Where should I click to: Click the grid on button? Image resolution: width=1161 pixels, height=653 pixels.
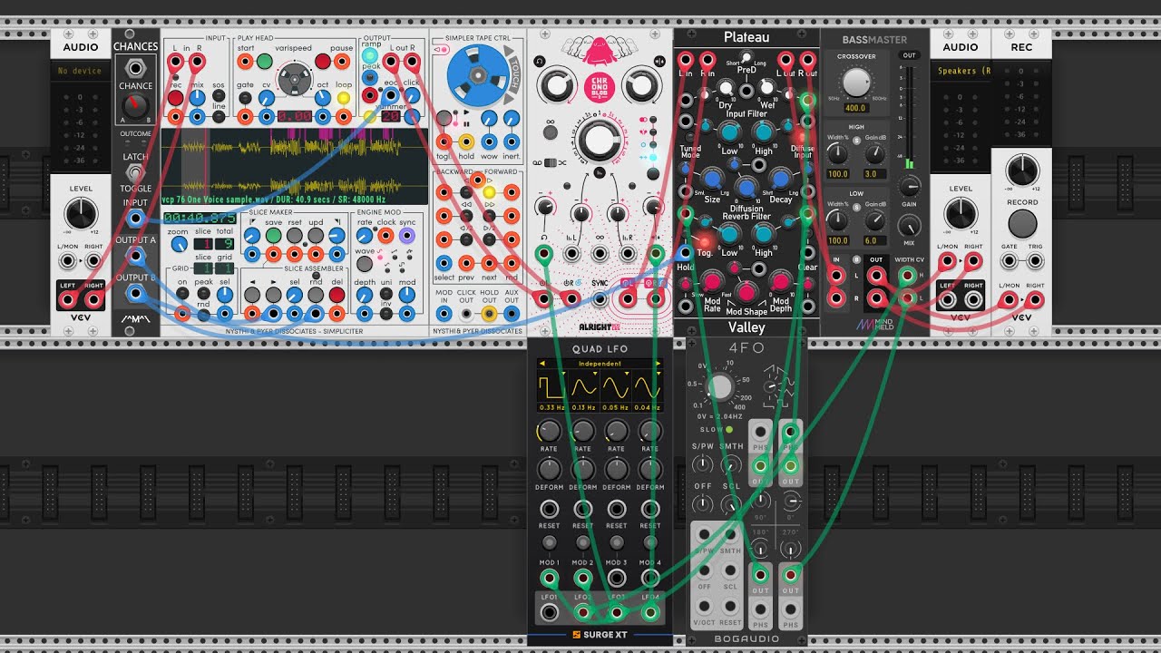pos(182,294)
